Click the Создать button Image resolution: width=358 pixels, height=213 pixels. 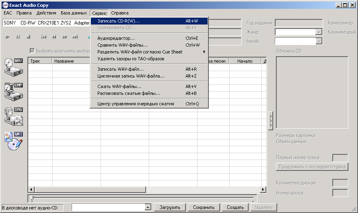pyautogui.click(x=235, y=207)
